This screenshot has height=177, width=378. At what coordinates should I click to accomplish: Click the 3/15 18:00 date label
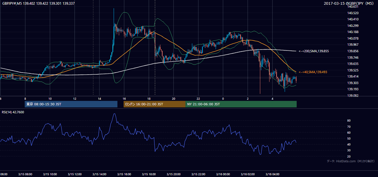(x=149, y=174)
